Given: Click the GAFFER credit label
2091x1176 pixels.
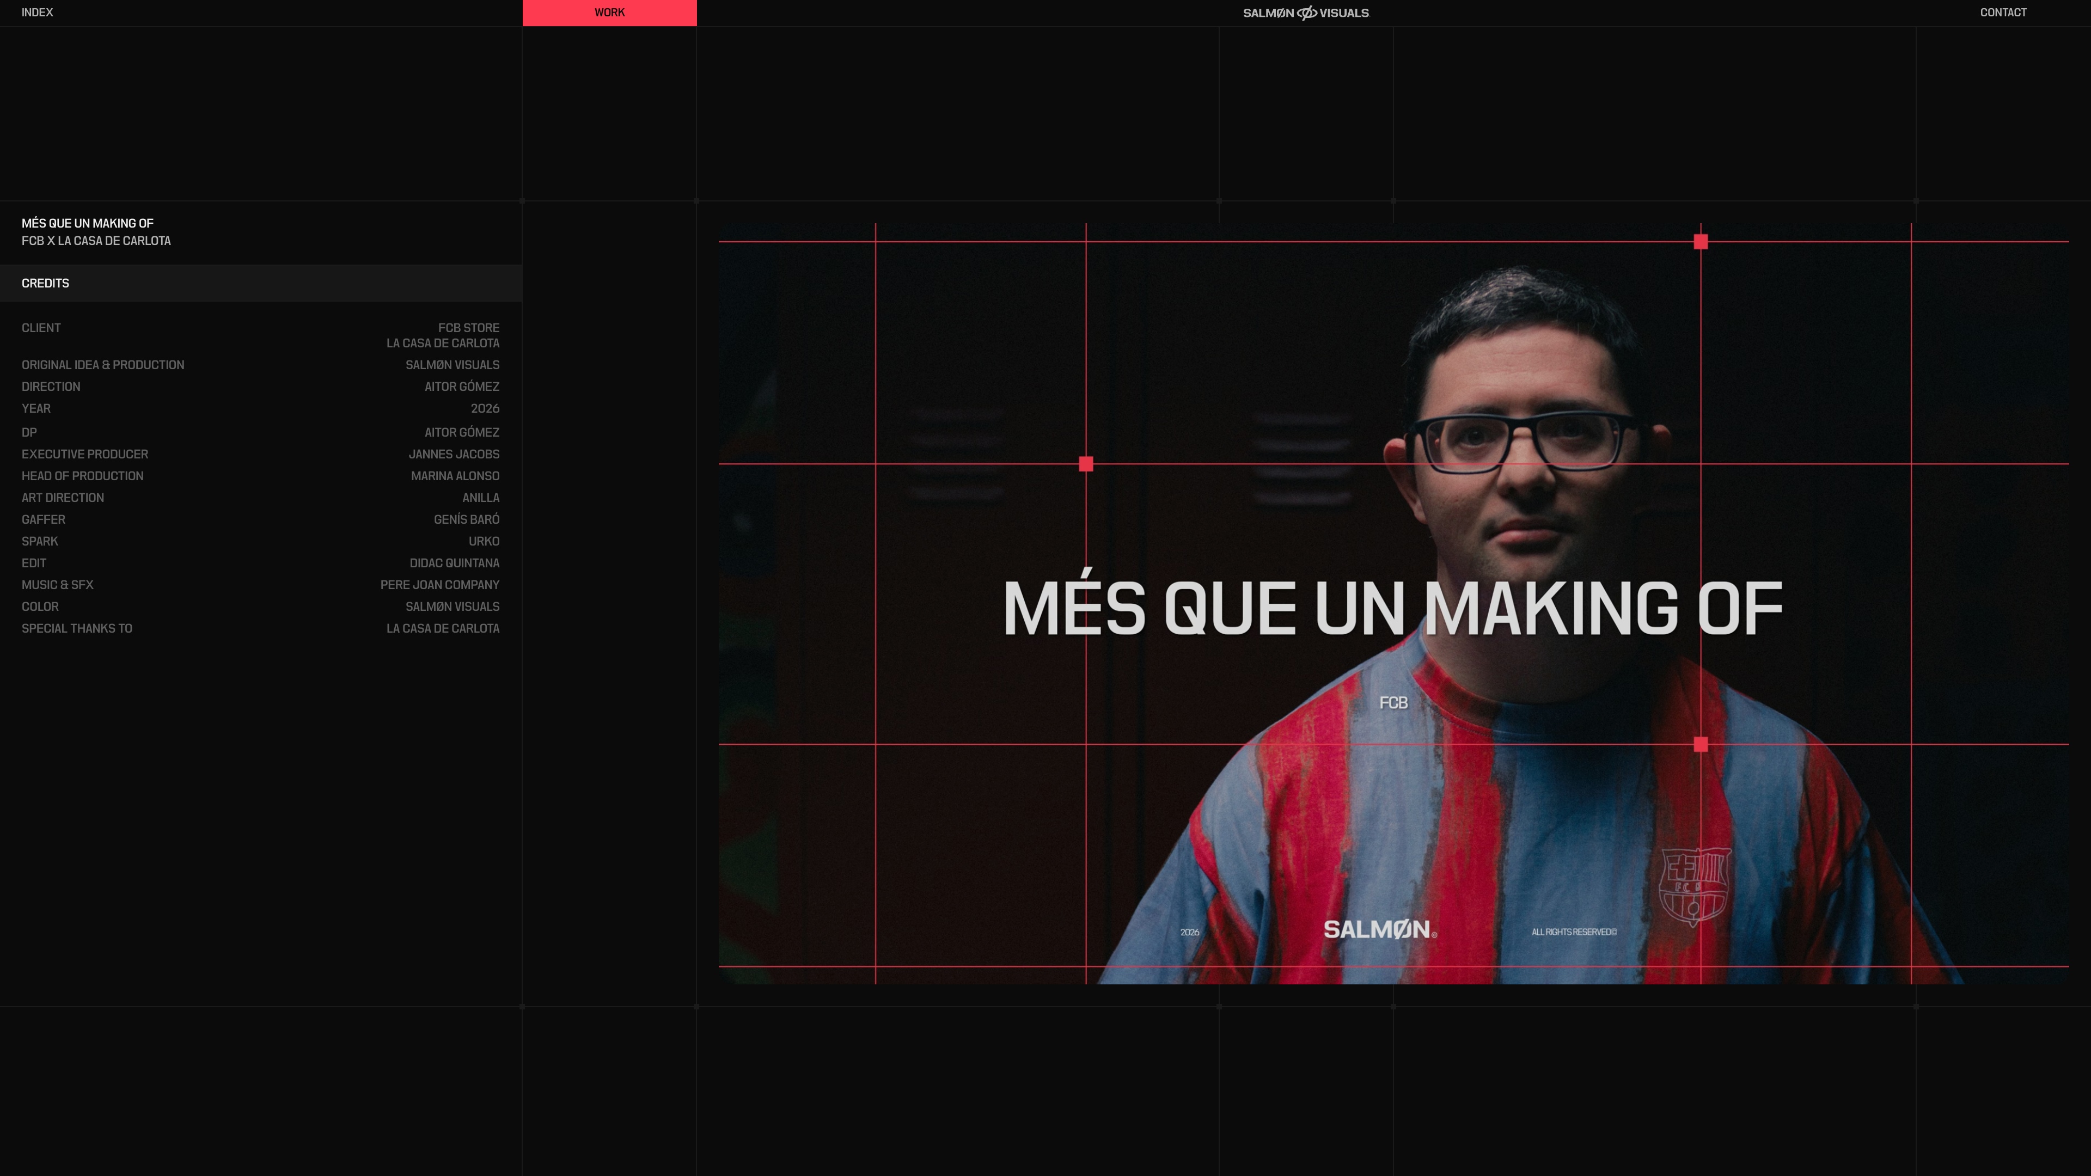Looking at the screenshot, I should 44,520.
